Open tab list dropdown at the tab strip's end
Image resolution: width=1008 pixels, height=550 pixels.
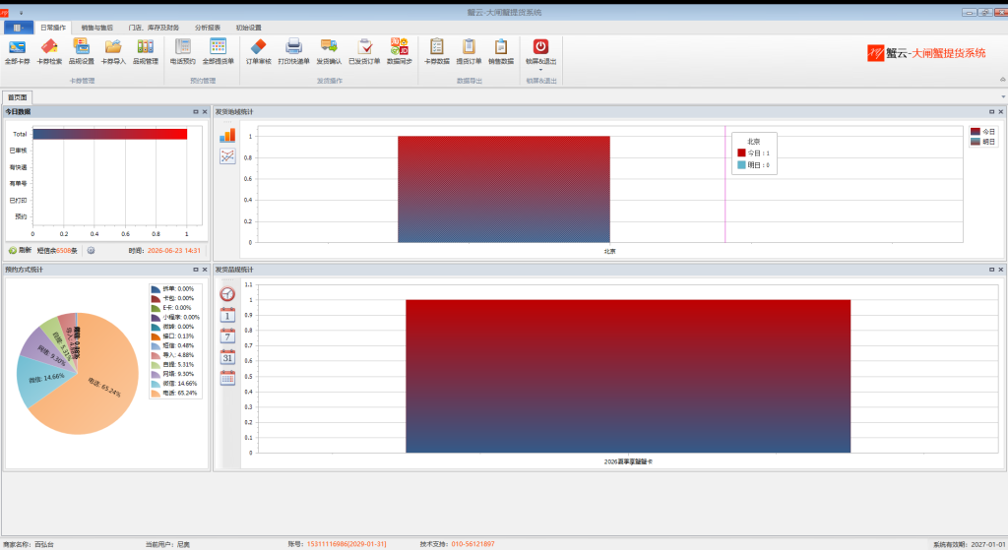pos(1003,97)
